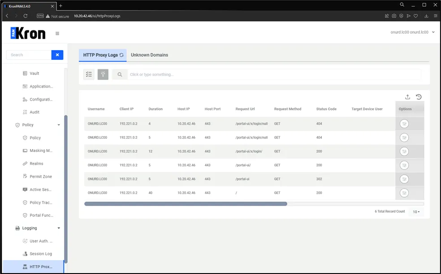This screenshot has width=441, height=274.
Task: Click the Active Sessions monitor icon
Action: [x=25, y=190]
